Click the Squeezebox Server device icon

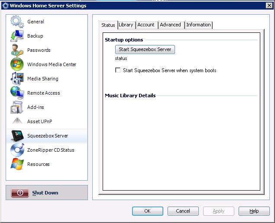pos(17,136)
